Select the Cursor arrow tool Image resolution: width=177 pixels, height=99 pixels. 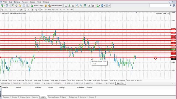tap(2, 10)
